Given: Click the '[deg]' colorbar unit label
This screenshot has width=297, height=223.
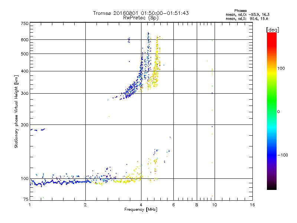Looking at the screenshot, I should (x=272, y=30).
